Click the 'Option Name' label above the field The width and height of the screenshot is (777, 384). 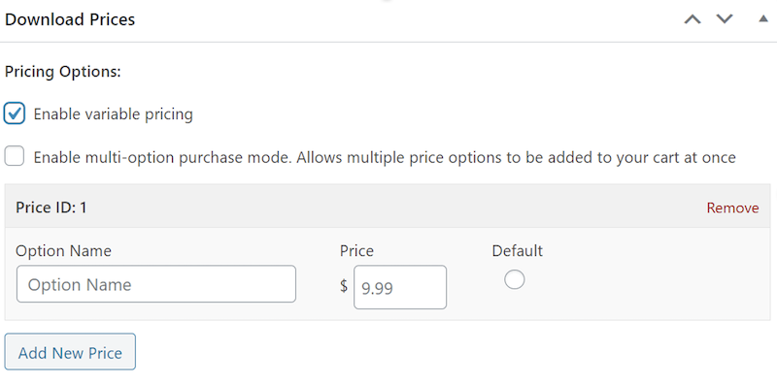63,251
